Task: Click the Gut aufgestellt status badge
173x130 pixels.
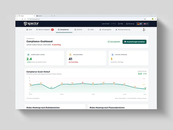Action: point(114,42)
